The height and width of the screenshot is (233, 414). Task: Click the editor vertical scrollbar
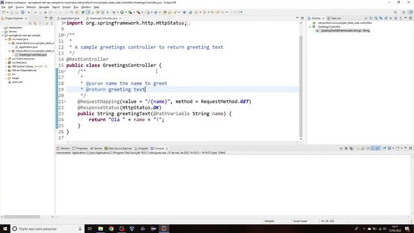coord(301,86)
